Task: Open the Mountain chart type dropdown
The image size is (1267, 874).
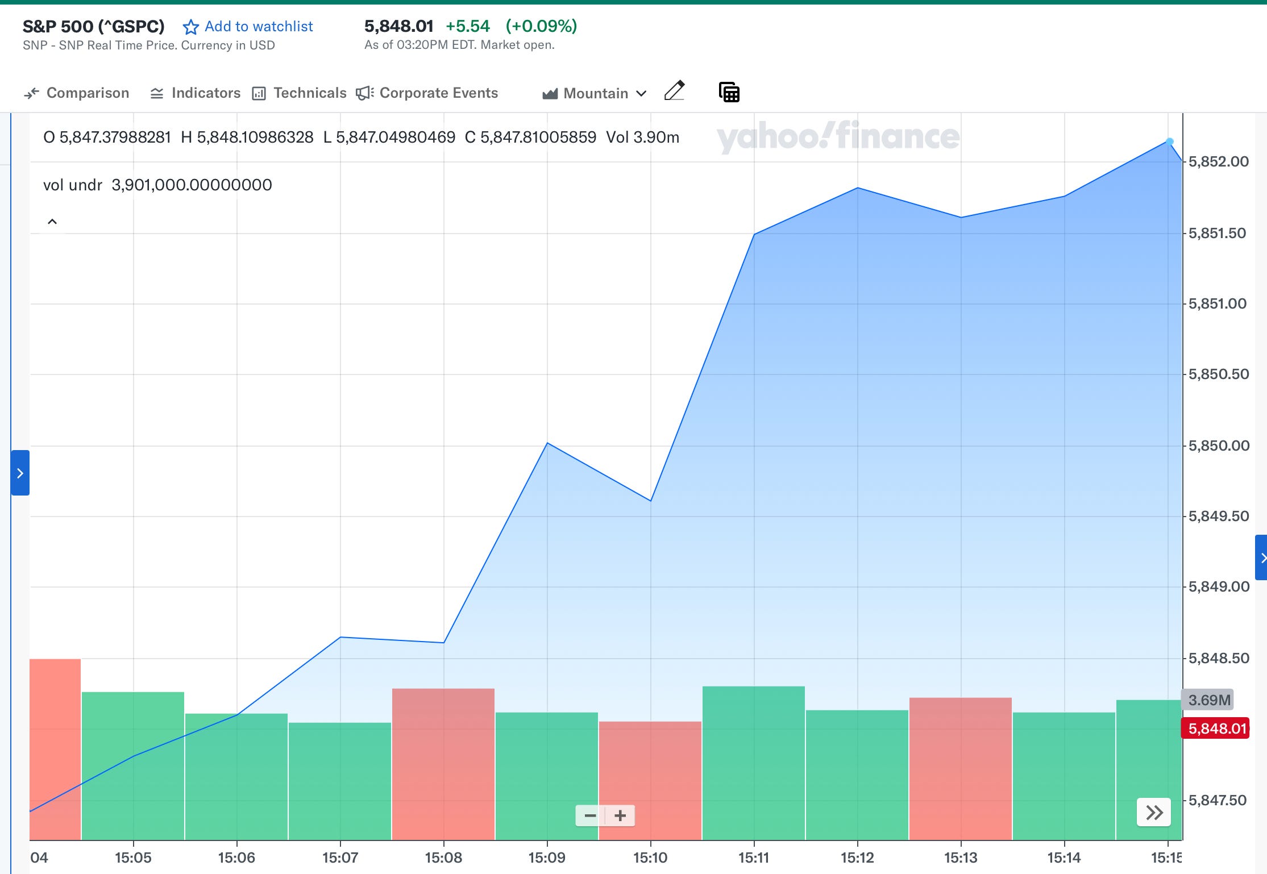Action: (595, 93)
